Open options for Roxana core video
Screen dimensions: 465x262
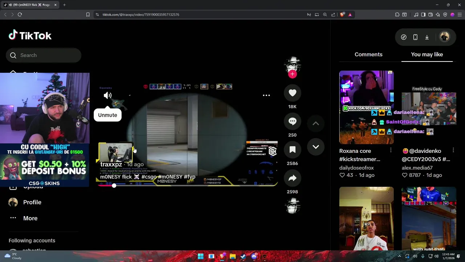click(x=391, y=150)
